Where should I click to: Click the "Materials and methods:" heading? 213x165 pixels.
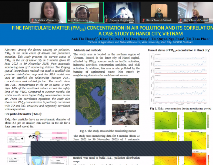pyautogui.click(x=88, y=50)
